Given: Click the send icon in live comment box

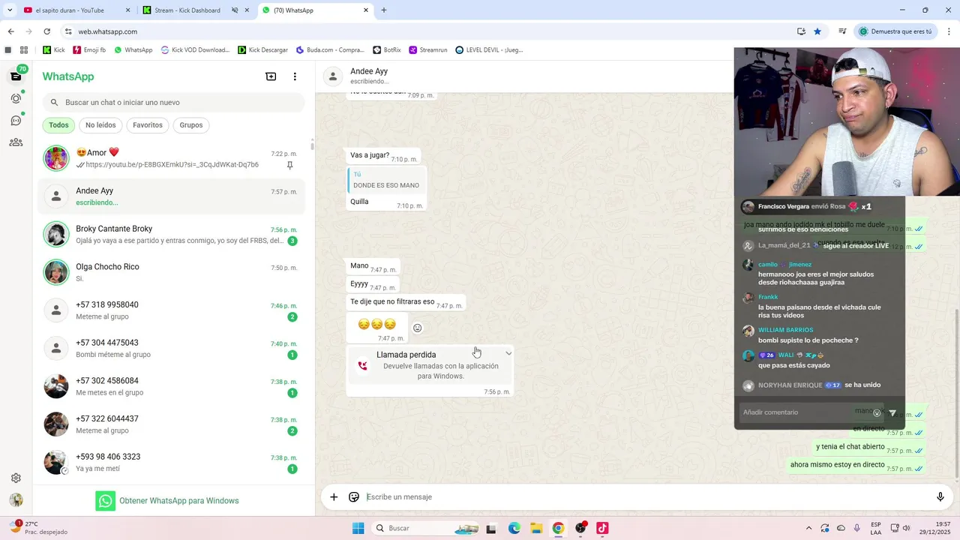Looking at the screenshot, I should pyautogui.click(x=892, y=412).
